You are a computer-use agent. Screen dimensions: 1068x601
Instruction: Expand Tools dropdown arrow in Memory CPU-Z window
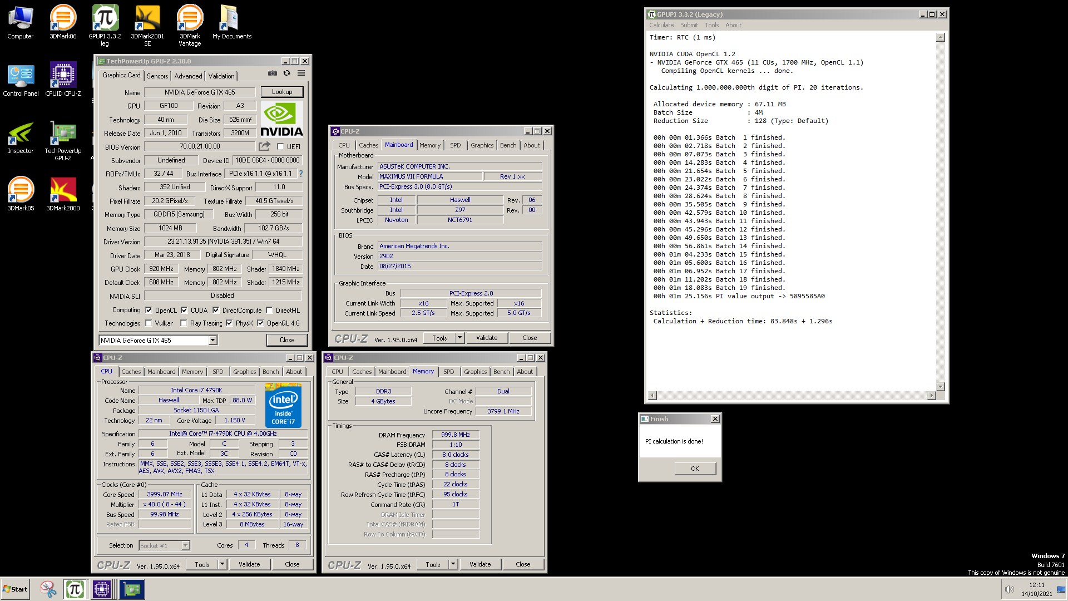tap(453, 564)
